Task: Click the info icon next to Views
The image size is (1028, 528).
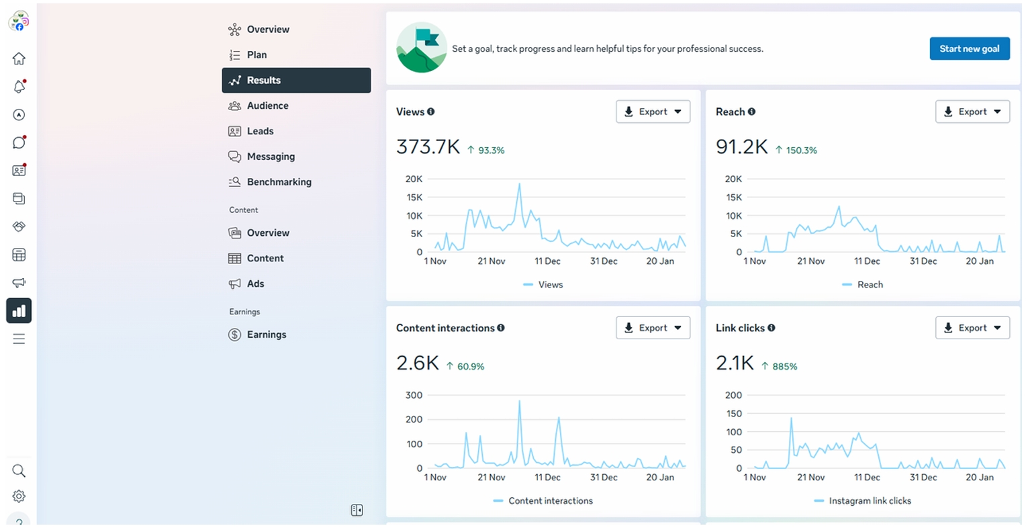Action: click(431, 112)
